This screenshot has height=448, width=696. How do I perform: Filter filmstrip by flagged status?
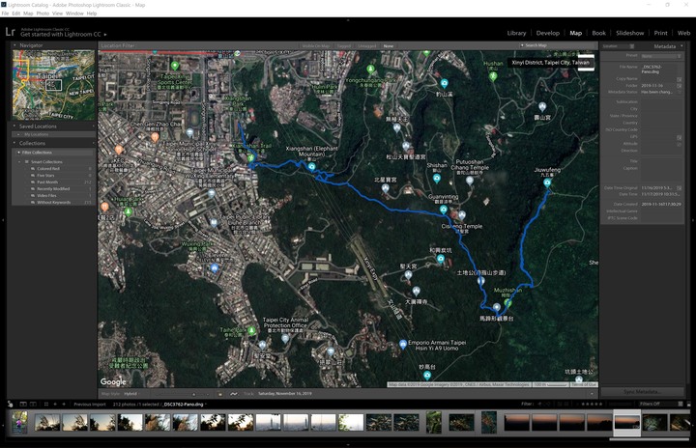pos(539,404)
